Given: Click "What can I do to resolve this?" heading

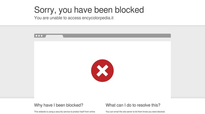Looking at the screenshot, I should [x=133, y=105].
